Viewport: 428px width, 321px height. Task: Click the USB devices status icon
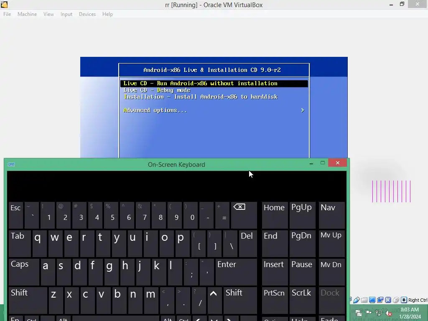356,300
